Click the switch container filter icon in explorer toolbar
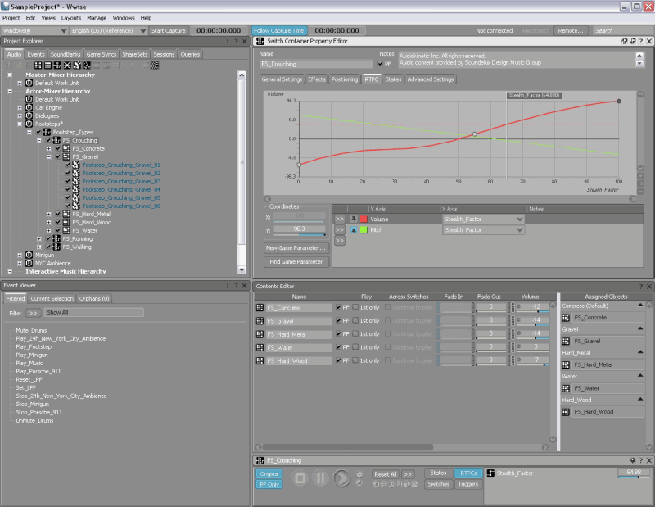Viewport: 655px width, 507px height. pos(57,66)
